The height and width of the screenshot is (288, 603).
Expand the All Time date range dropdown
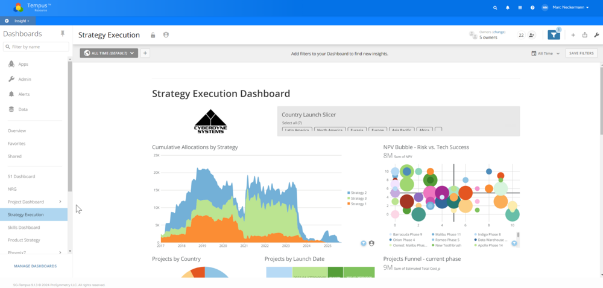click(x=545, y=53)
